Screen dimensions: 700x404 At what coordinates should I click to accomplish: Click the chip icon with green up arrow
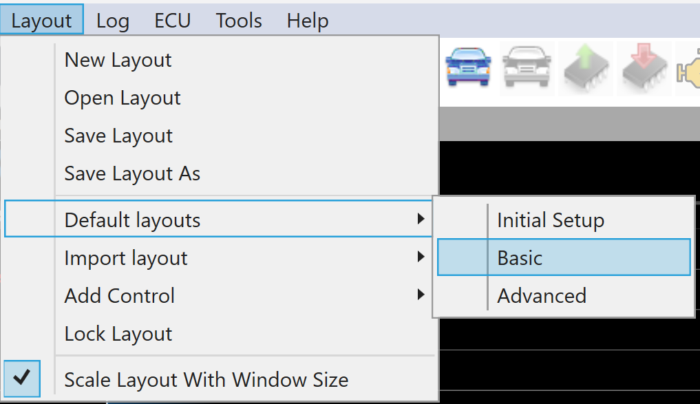pyautogui.click(x=586, y=67)
